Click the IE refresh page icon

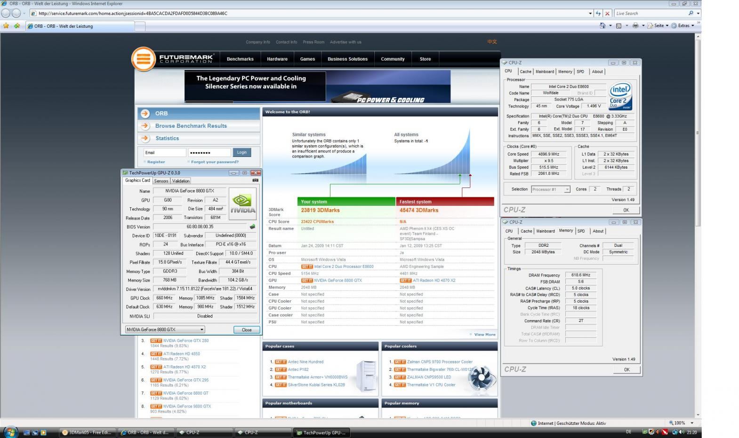(598, 13)
